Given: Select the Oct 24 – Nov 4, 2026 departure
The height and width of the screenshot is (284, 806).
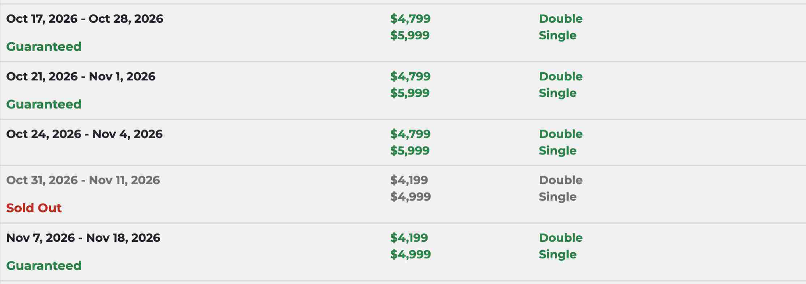Looking at the screenshot, I should click(84, 134).
